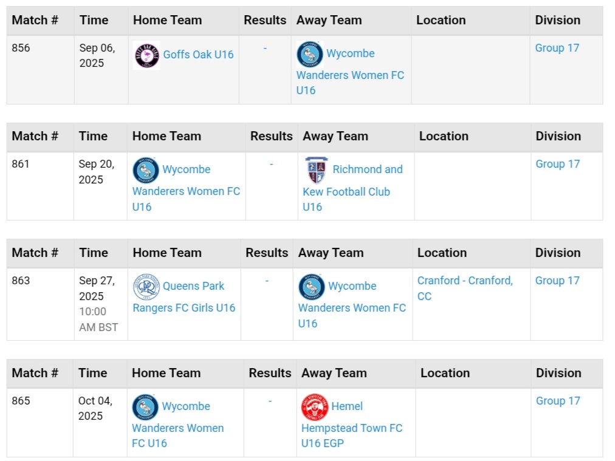Screen dimensions: 615x461
Task: Click the Queens Park Rangers club logo
Action: click(146, 287)
